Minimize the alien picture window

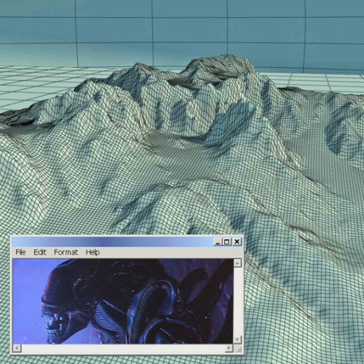[x=218, y=242]
